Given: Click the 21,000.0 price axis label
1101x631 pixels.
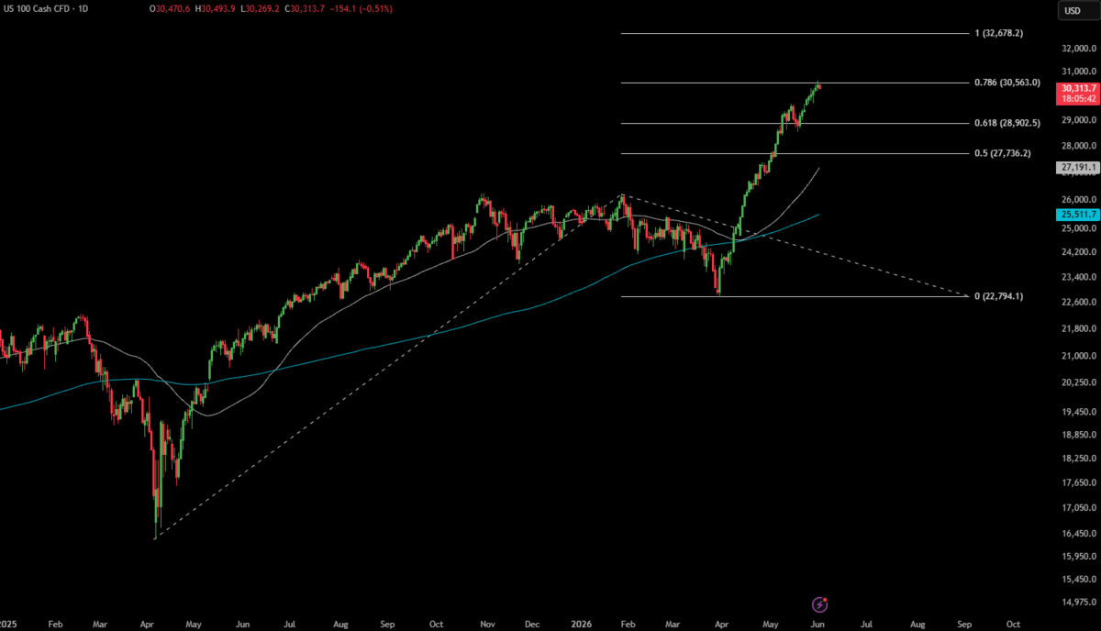Looking at the screenshot, I should (1079, 356).
